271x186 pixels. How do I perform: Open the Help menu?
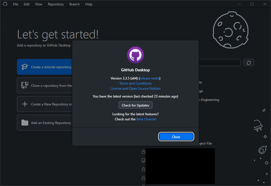coord(89,4)
